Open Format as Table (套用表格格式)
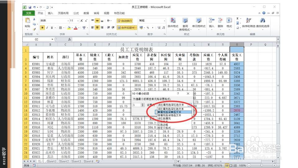 [185, 24]
